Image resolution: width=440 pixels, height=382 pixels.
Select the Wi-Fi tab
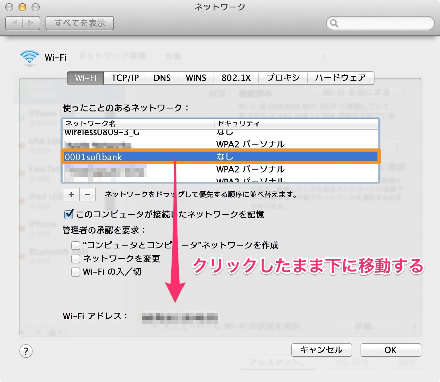click(x=85, y=78)
